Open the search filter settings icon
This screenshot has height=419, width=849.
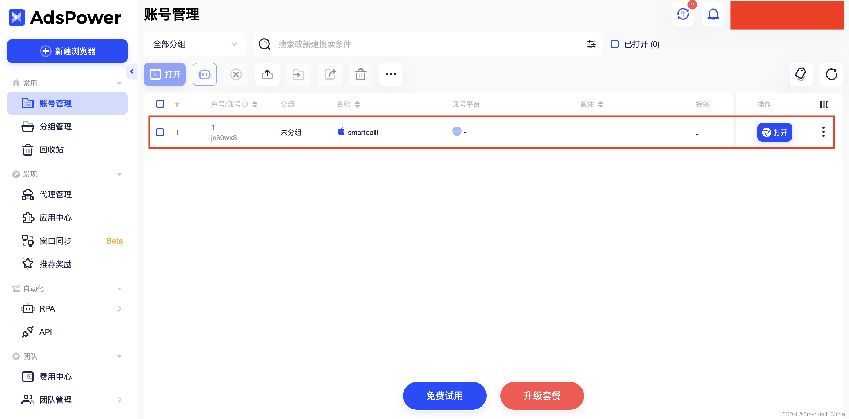pos(591,44)
